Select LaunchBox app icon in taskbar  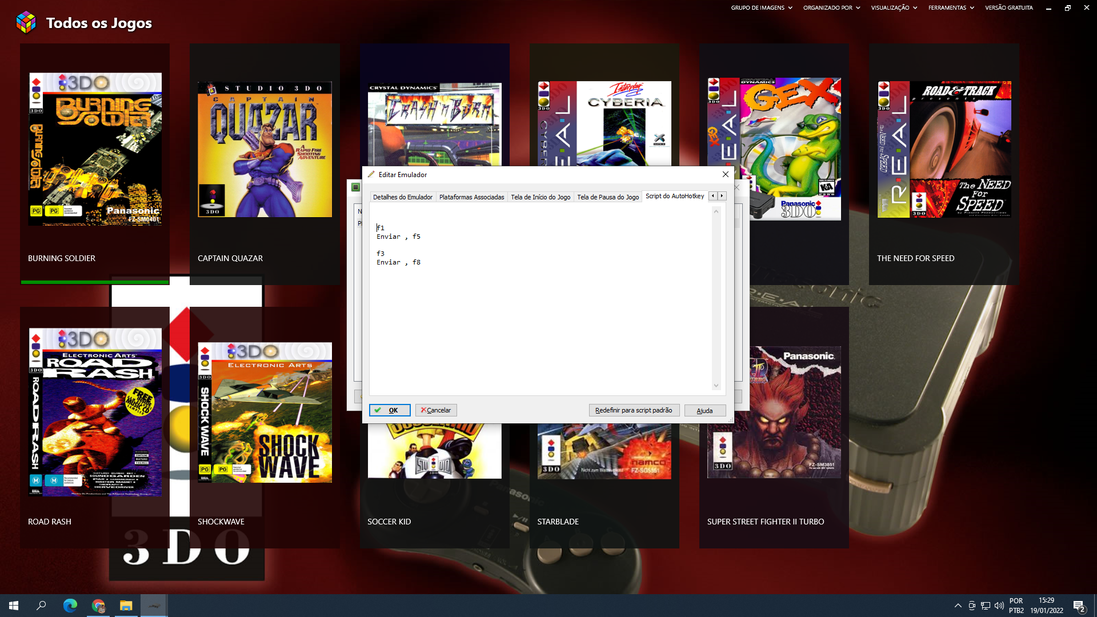point(154,606)
